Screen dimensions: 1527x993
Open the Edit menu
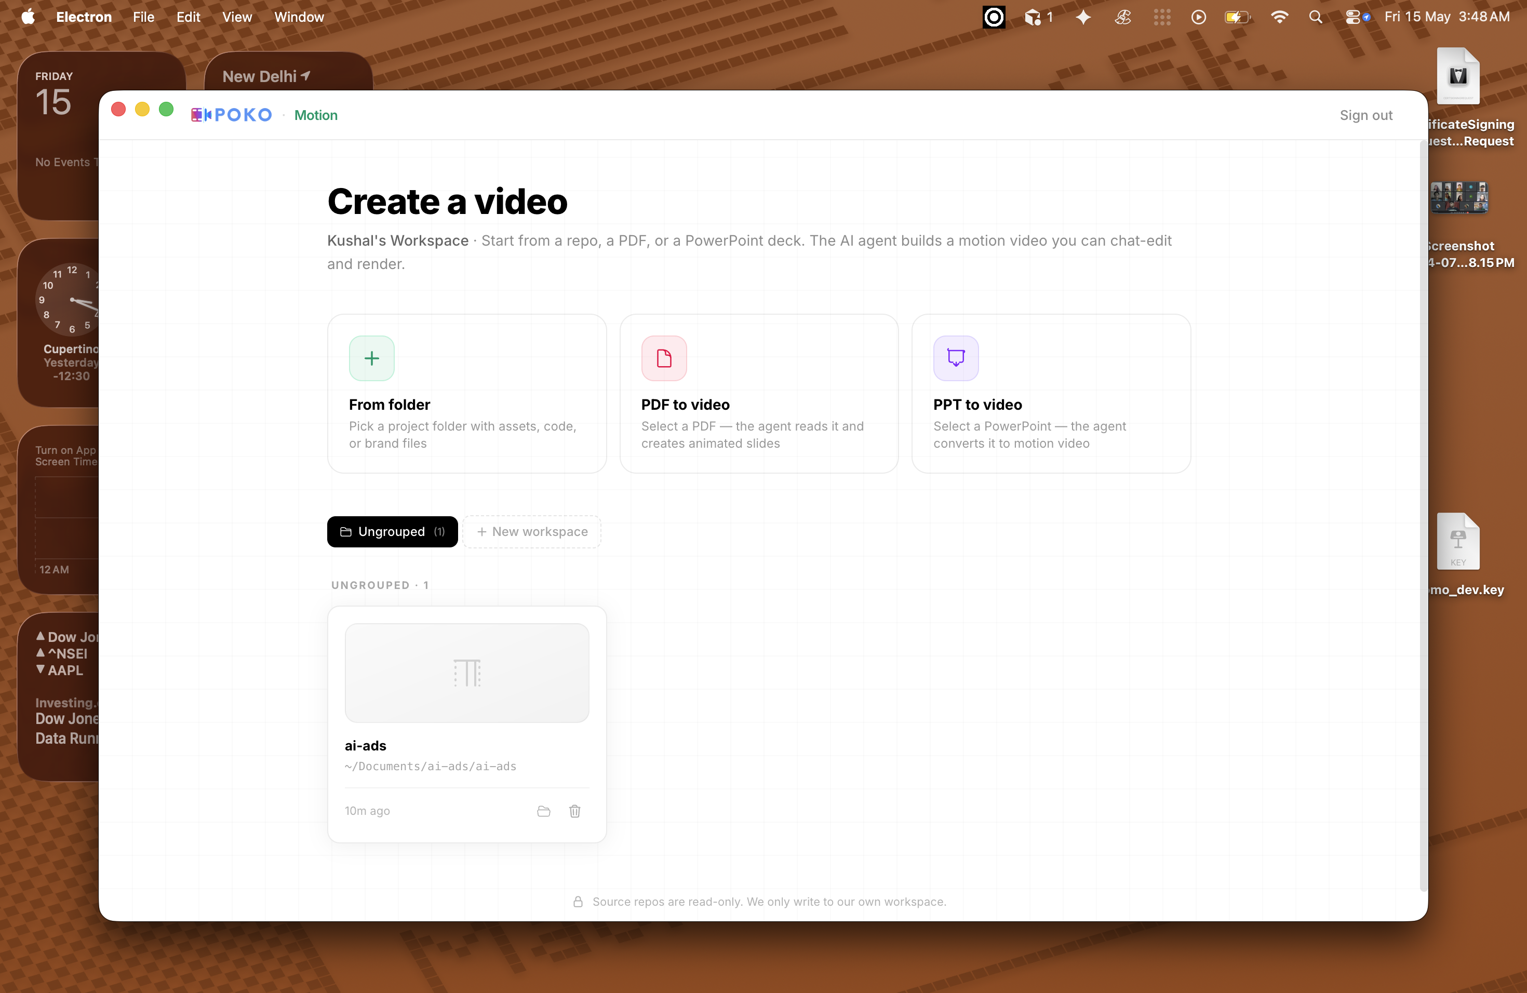[188, 17]
